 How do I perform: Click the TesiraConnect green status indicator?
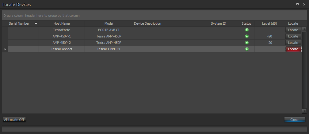246,49
